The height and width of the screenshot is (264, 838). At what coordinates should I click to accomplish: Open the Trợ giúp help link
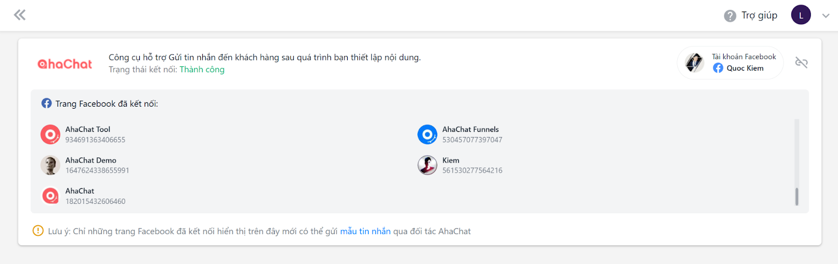pyautogui.click(x=759, y=16)
